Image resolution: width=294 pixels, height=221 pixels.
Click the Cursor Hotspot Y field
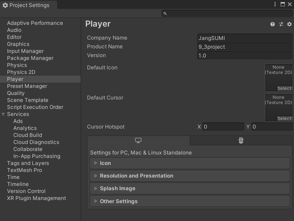272,127
